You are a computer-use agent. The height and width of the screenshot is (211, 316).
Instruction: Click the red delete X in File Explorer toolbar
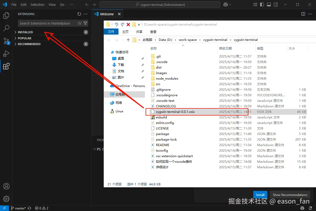[128, 24]
